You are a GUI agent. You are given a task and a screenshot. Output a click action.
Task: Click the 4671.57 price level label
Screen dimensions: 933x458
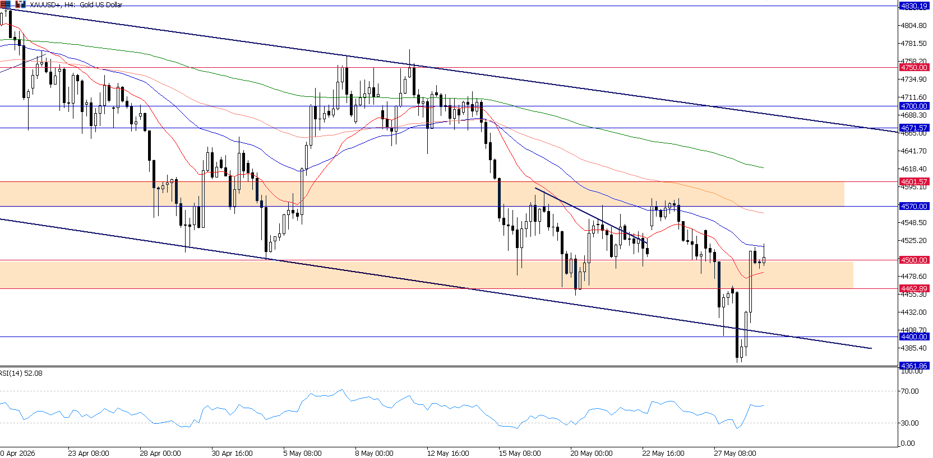[913, 128]
